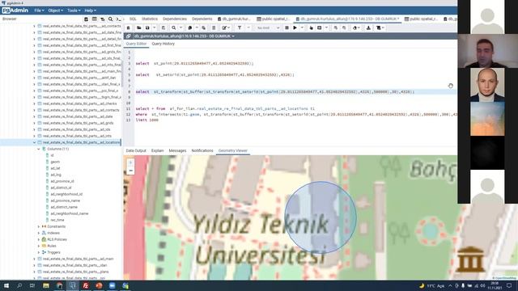Viewport: 518px width, 291px height.
Task: Open the Object menu
Action: pos(55,11)
